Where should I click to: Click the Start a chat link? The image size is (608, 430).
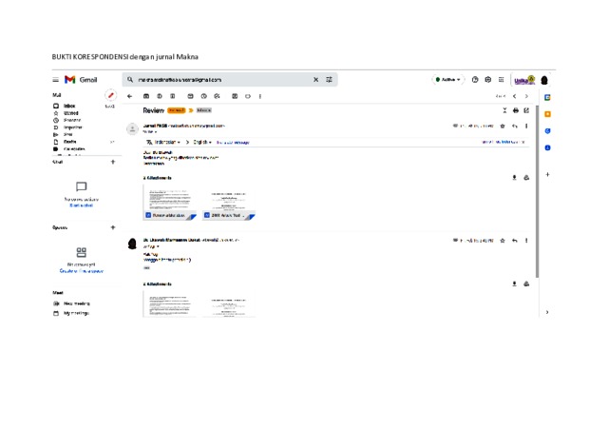coord(81,205)
